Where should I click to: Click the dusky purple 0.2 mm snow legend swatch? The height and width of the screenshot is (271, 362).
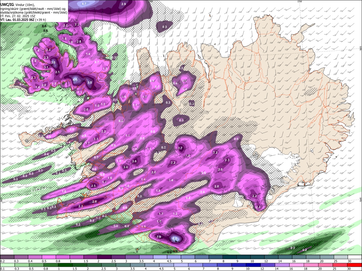(x=7, y=257)
